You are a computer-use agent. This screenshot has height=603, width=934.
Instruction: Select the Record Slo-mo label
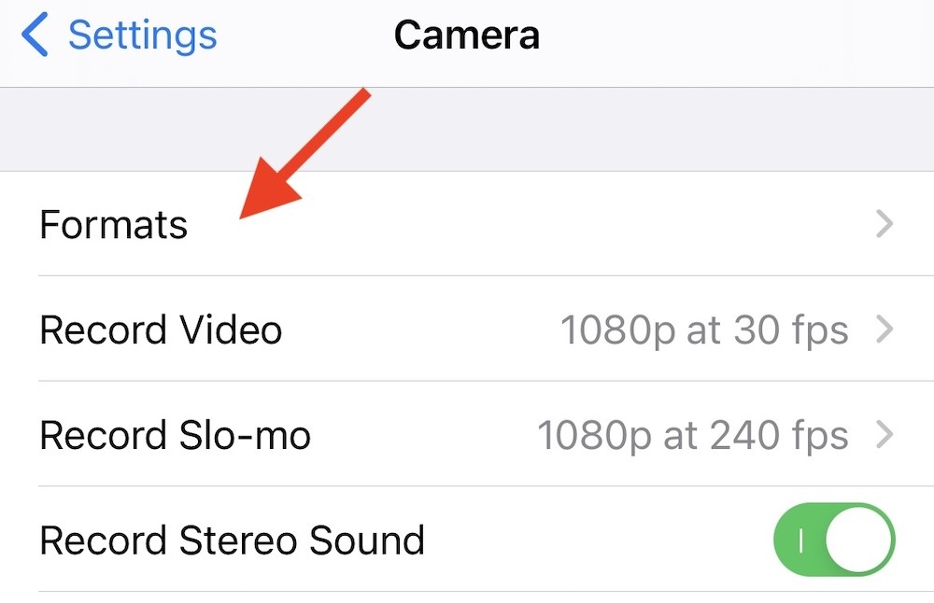175,435
